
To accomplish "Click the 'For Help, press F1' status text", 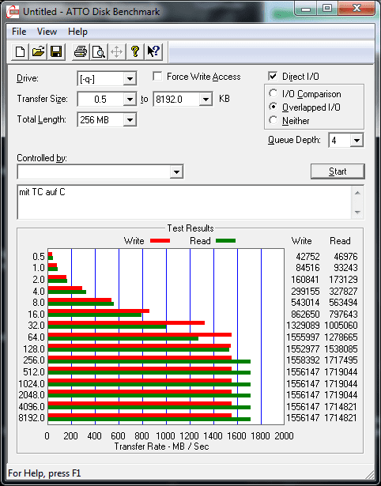I will pyautogui.click(x=44, y=473).
